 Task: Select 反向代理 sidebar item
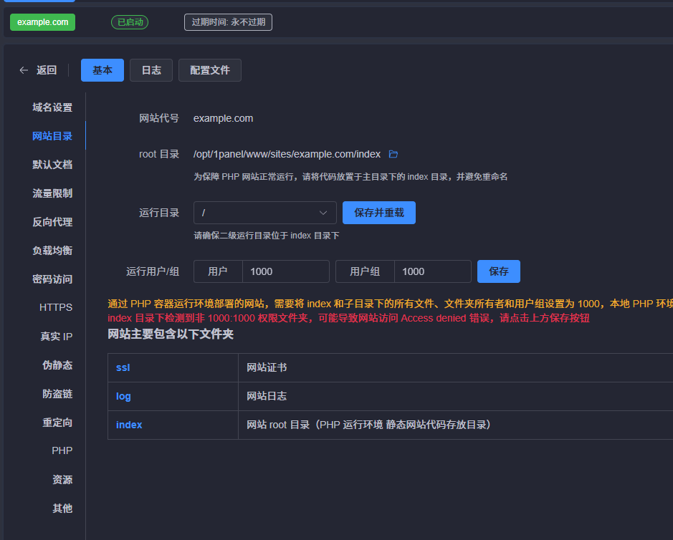pos(52,222)
